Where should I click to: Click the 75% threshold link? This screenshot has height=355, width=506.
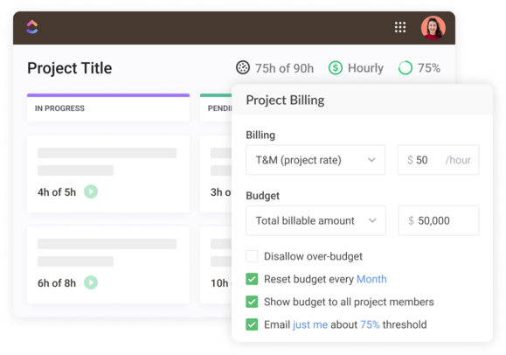tap(370, 324)
